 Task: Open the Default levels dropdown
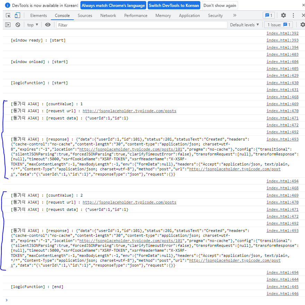244,25
